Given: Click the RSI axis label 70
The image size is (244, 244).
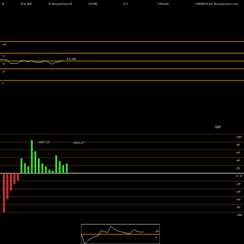Looking at the screenshot, I should [x=3, y=56].
